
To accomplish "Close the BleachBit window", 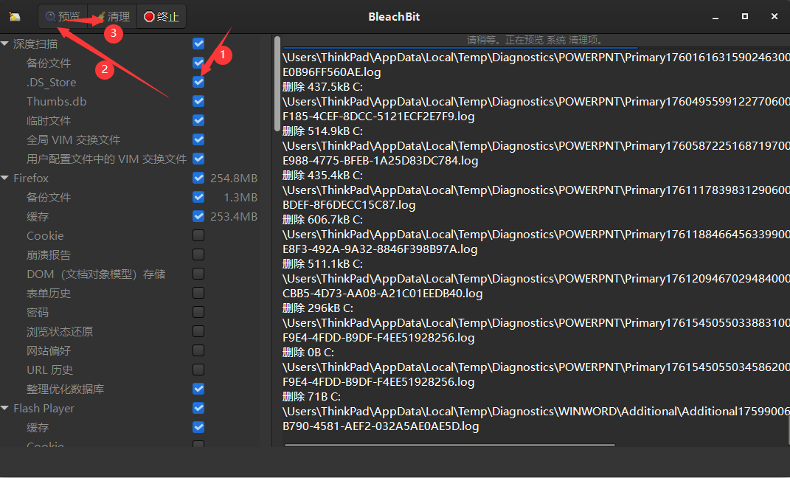I will pyautogui.click(x=775, y=17).
